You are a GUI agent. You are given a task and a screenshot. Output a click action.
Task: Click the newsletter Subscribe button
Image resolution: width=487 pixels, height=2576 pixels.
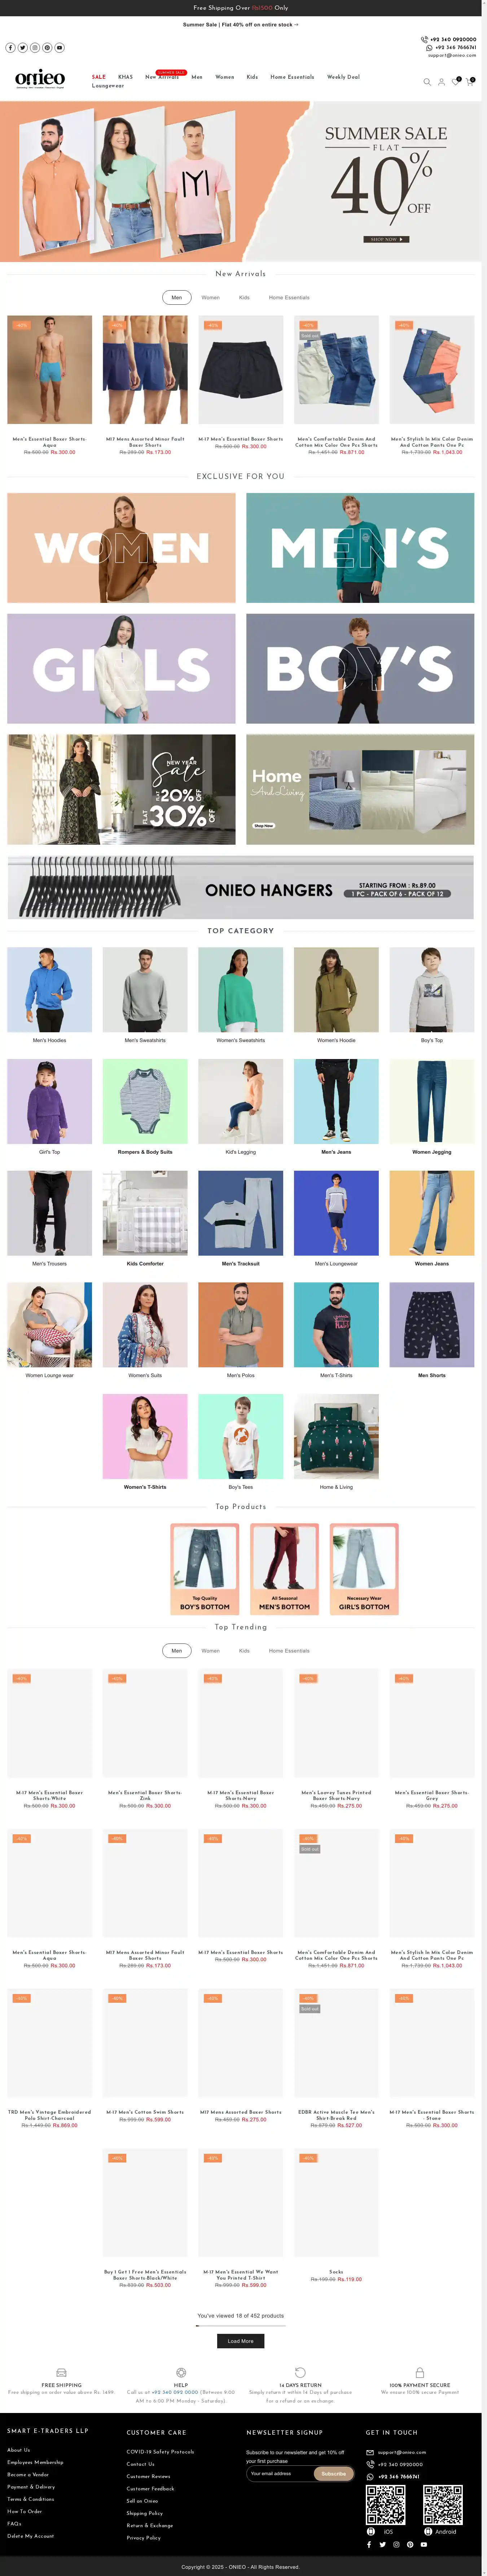334,2473
